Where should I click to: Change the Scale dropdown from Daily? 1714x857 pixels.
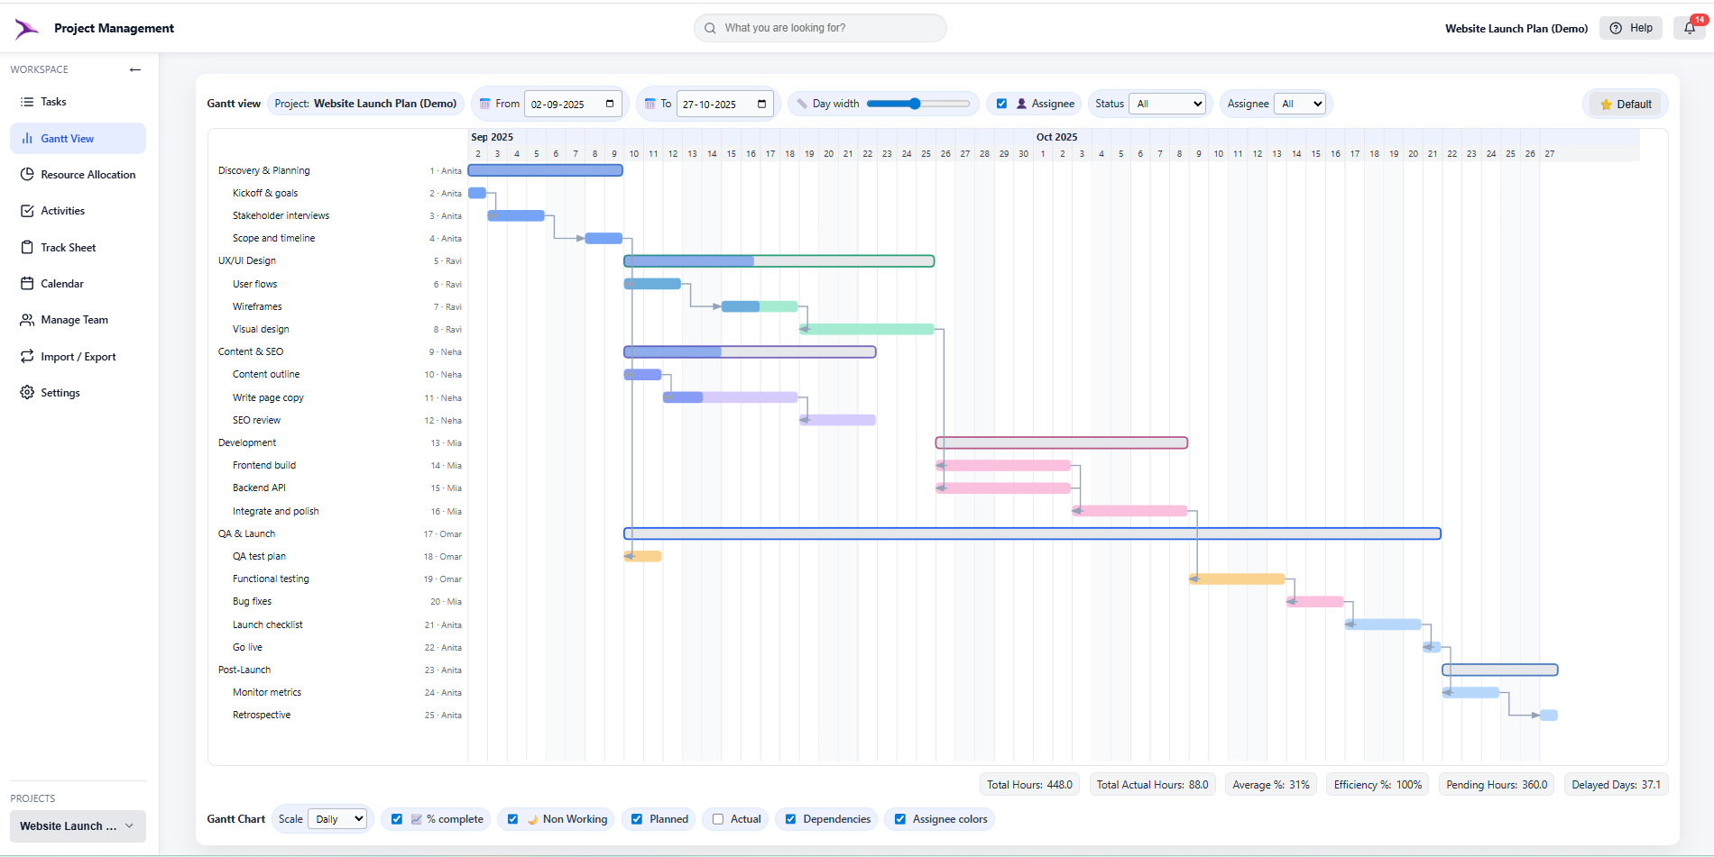[337, 818]
